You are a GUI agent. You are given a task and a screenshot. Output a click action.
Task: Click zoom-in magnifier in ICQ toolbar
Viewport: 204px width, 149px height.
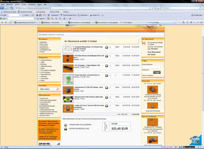(x=53, y=19)
